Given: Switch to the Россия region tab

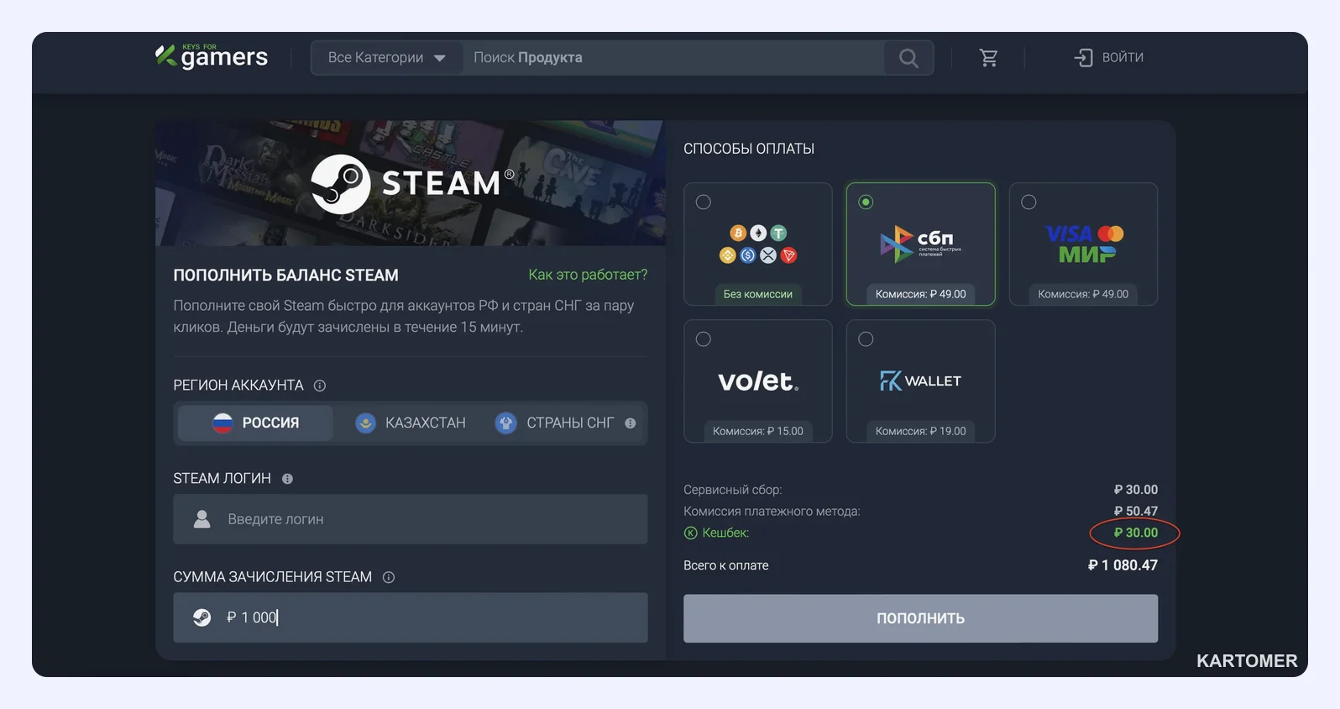Looking at the screenshot, I should (x=256, y=423).
